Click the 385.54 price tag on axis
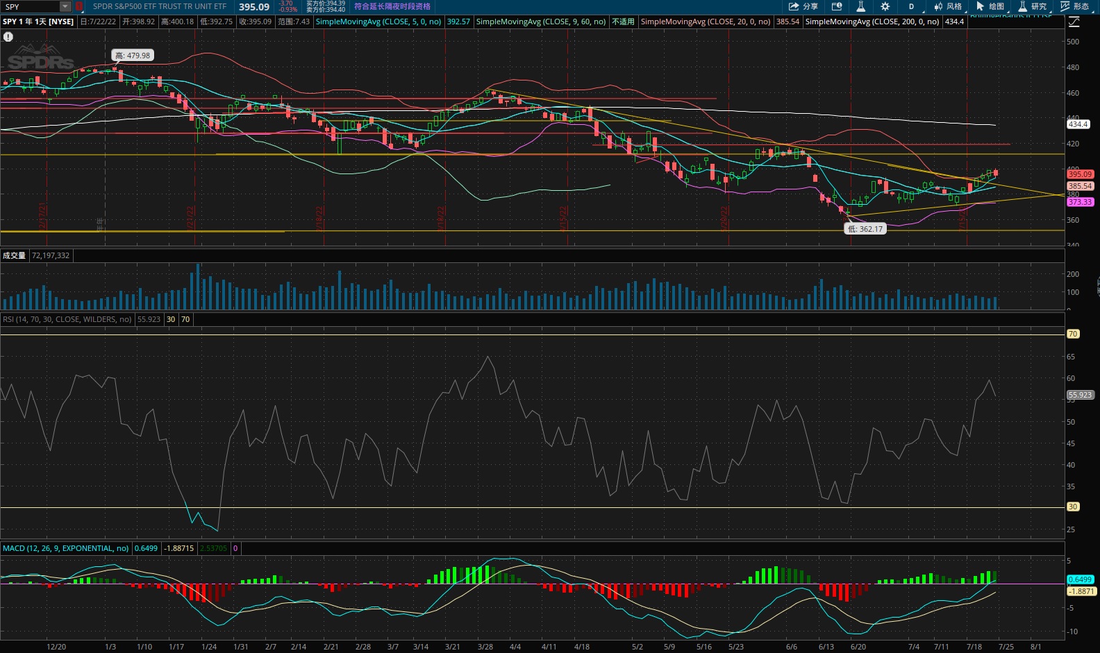Image resolution: width=1100 pixels, height=653 pixels. pos(1081,186)
